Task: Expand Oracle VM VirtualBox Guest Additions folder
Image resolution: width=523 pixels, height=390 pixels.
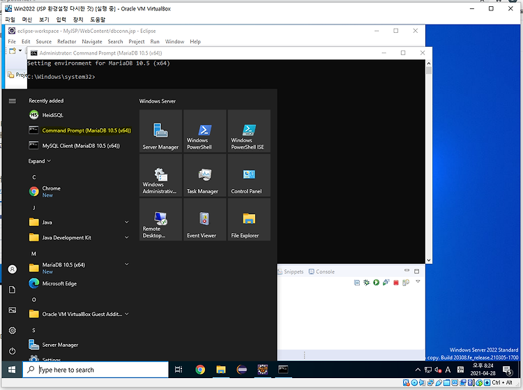Action: 127,313
